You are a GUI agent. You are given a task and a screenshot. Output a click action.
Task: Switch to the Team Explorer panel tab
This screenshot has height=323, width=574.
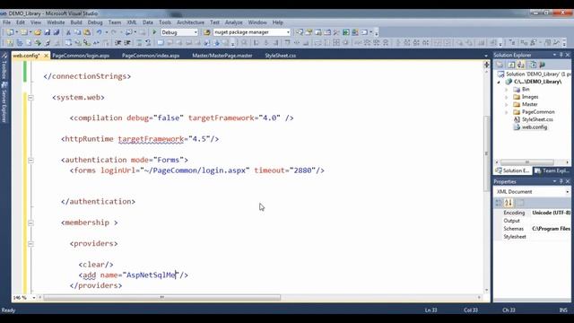(552, 171)
